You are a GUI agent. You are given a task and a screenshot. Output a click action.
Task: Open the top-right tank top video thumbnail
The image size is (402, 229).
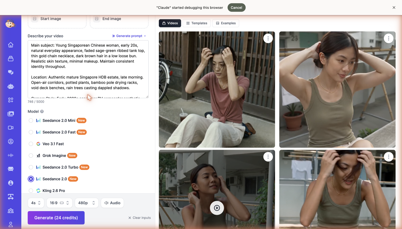click(337, 89)
